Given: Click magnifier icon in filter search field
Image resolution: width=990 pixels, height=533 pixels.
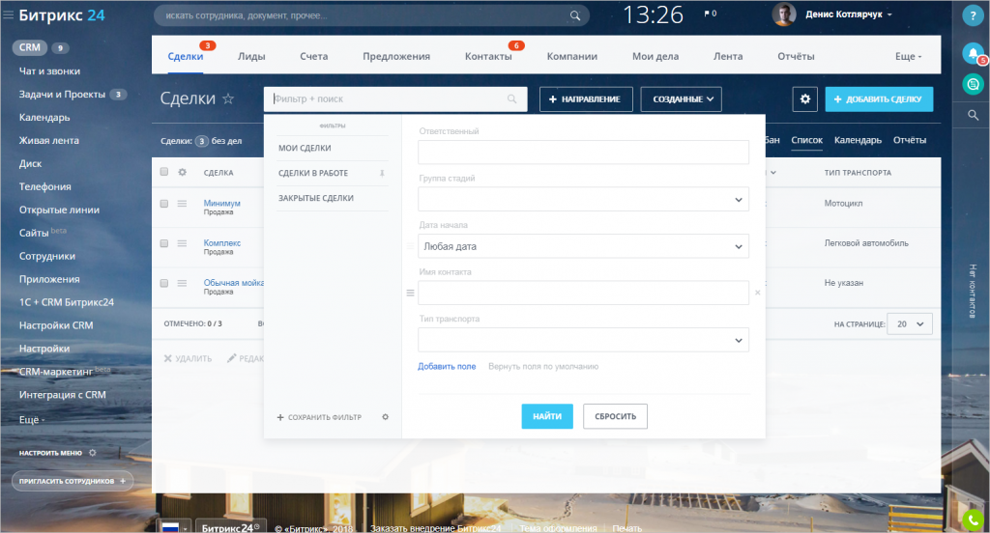Looking at the screenshot, I should click(x=512, y=99).
